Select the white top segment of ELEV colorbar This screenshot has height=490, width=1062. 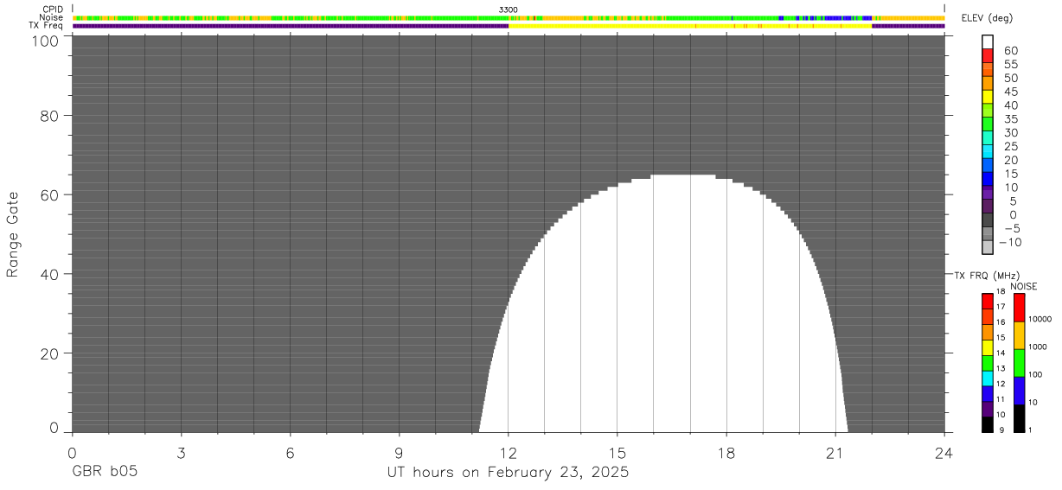pyautogui.click(x=988, y=41)
